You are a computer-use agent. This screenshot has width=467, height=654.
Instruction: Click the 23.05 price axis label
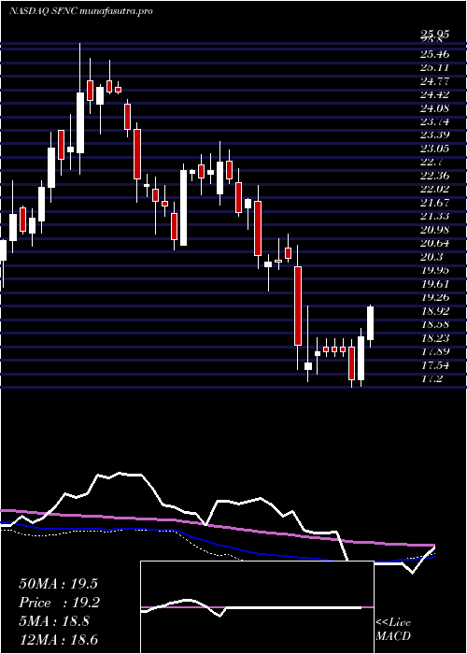coord(435,149)
